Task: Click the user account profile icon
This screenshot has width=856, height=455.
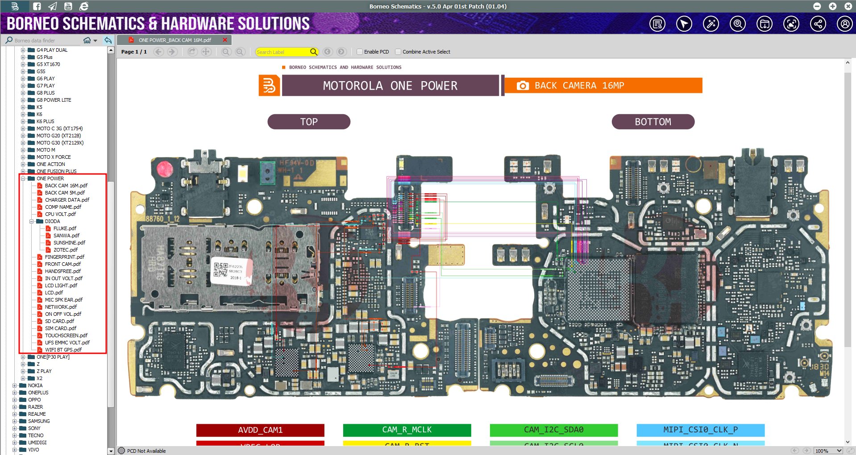Action: tap(844, 24)
